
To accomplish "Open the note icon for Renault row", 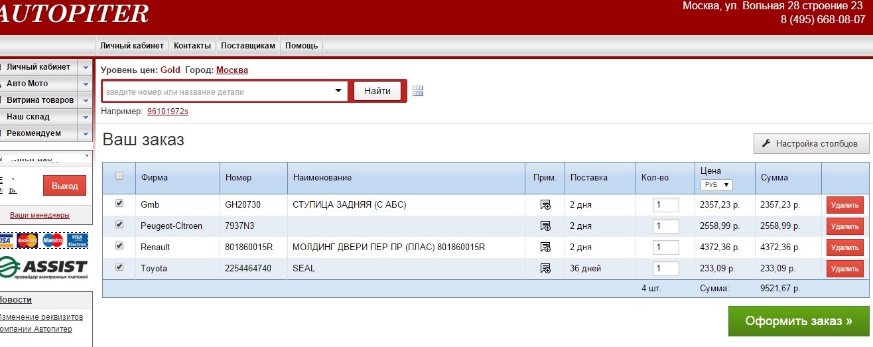I will tap(545, 247).
